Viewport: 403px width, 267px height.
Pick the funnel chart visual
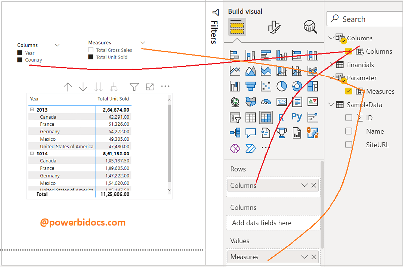(x=250, y=86)
